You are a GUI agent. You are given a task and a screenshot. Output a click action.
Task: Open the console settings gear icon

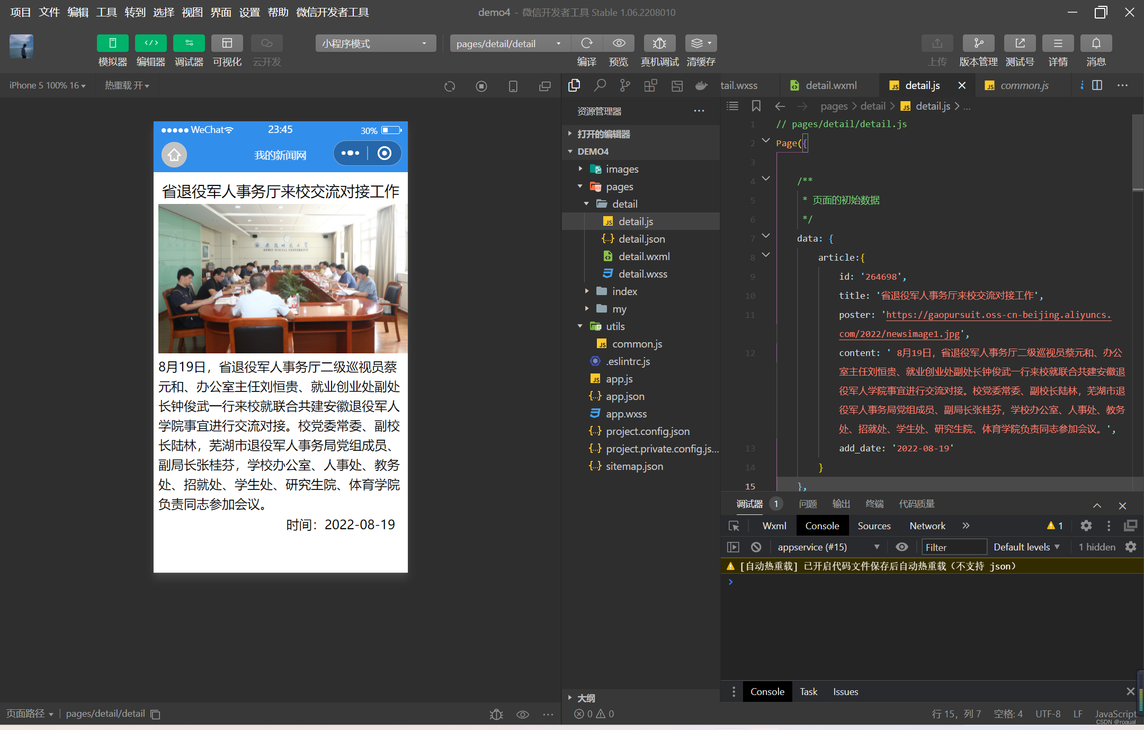coord(1131,547)
